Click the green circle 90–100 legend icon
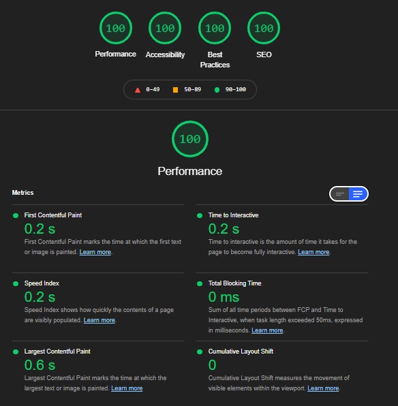398x406 pixels. pyautogui.click(x=217, y=90)
